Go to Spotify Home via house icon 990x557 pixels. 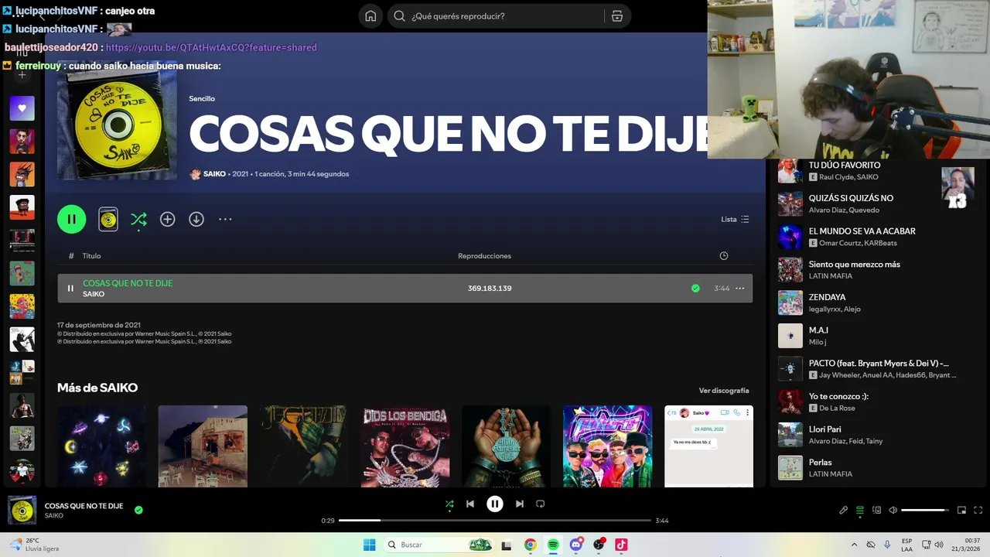point(370,16)
